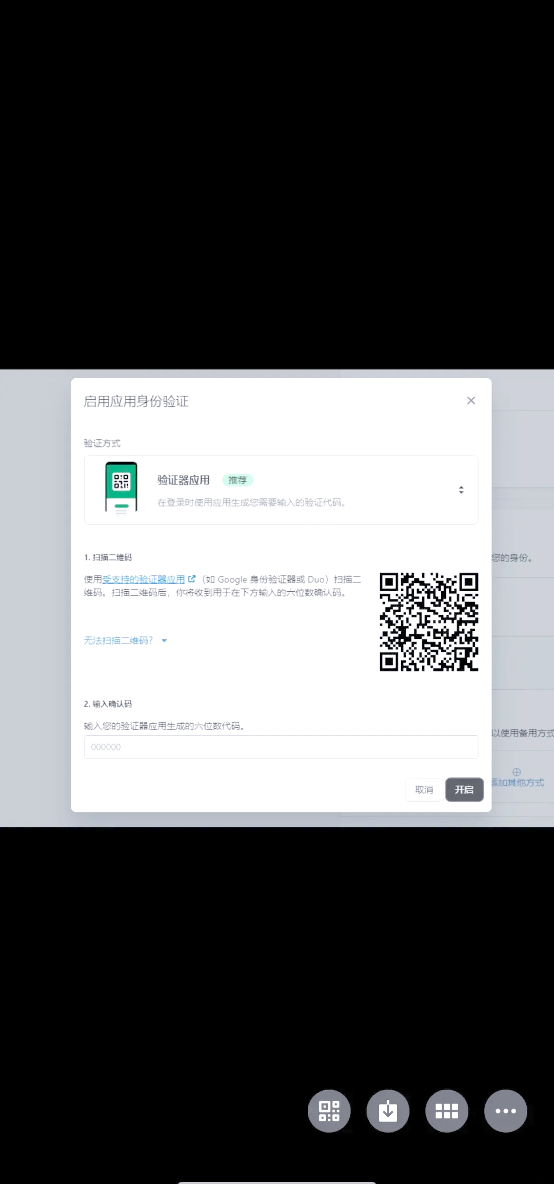Viewport: 554px width, 1184px height.
Task: Tap the QR code scan round button
Action: click(329, 1111)
